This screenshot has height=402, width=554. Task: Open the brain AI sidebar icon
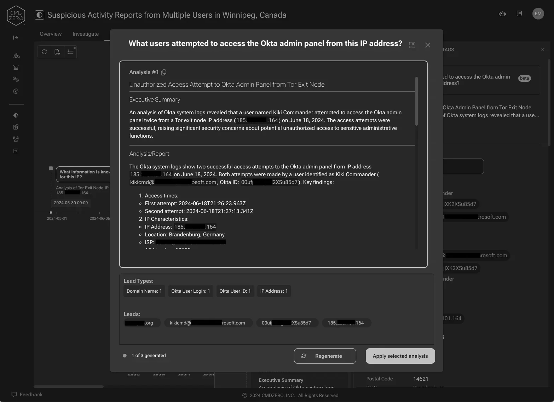point(16,91)
